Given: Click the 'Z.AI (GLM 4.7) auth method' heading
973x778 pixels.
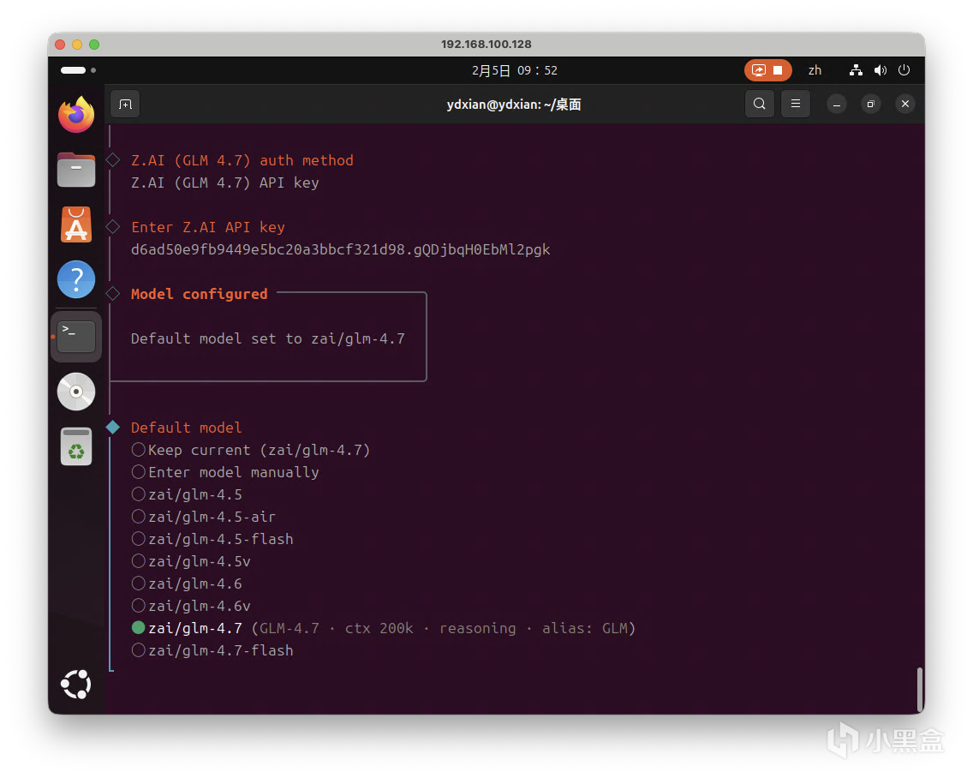Looking at the screenshot, I should point(242,160).
